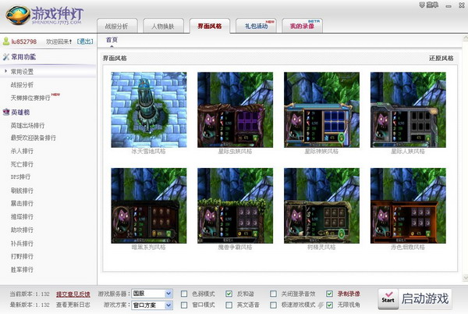Viewport: 468px width, 314px height.
Task: Click the 退出 logout link
Action: coord(85,41)
